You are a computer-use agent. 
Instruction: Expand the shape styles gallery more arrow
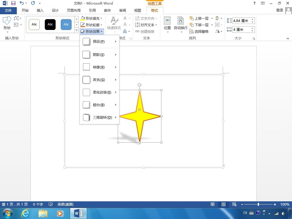pyautogui.click(x=76, y=30)
